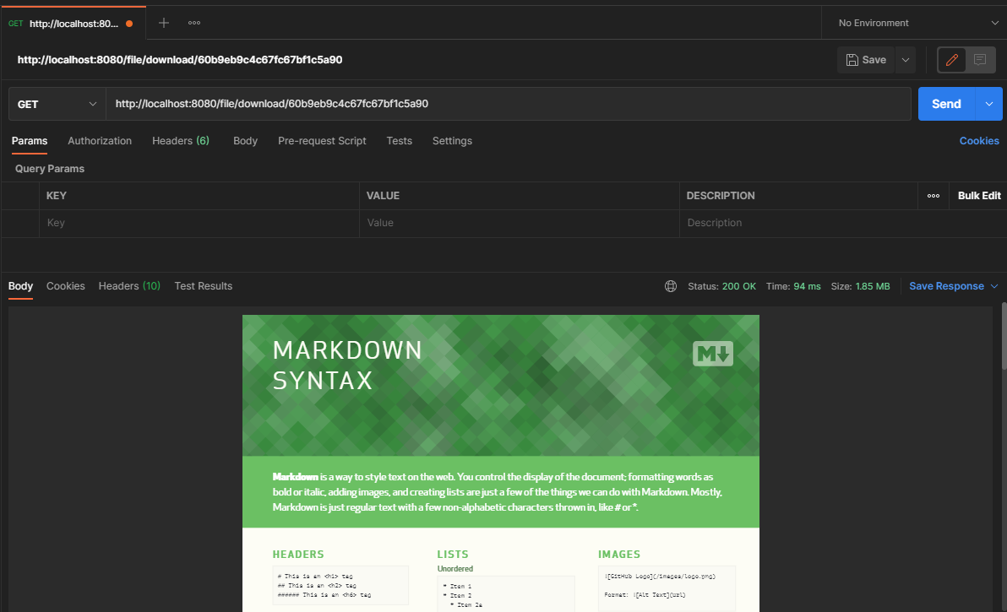Click the Unordered subheading in preview
Image resolution: width=1007 pixels, height=612 pixels.
click(x=455, y=569)
